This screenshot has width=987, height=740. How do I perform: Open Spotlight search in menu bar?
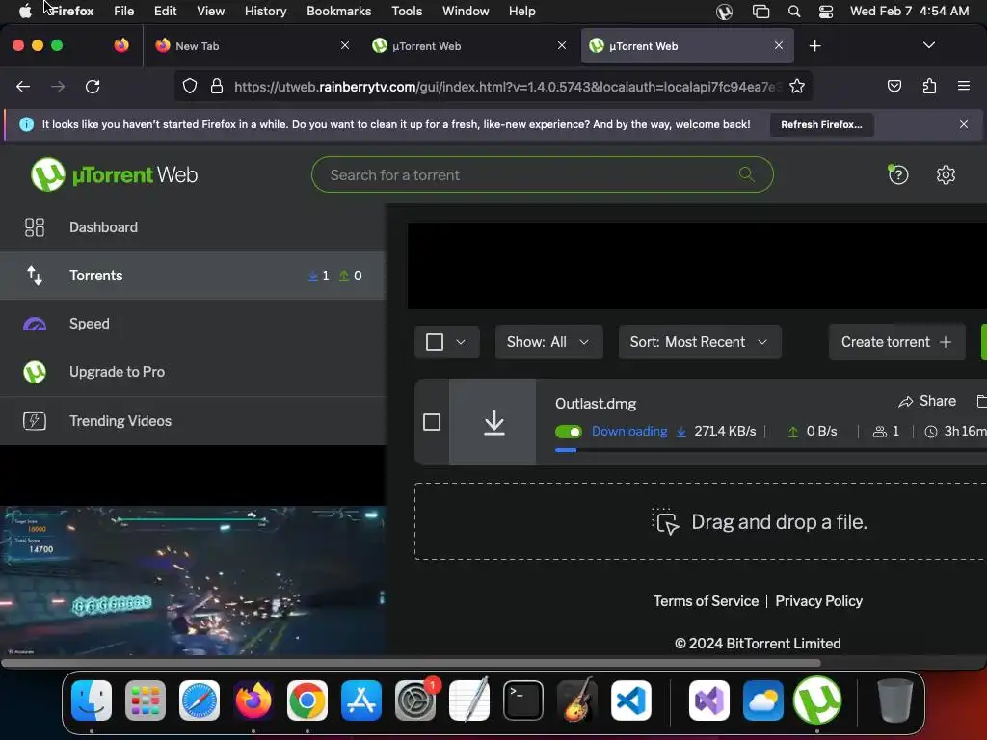pyautogui.click(x=794, y=12)
